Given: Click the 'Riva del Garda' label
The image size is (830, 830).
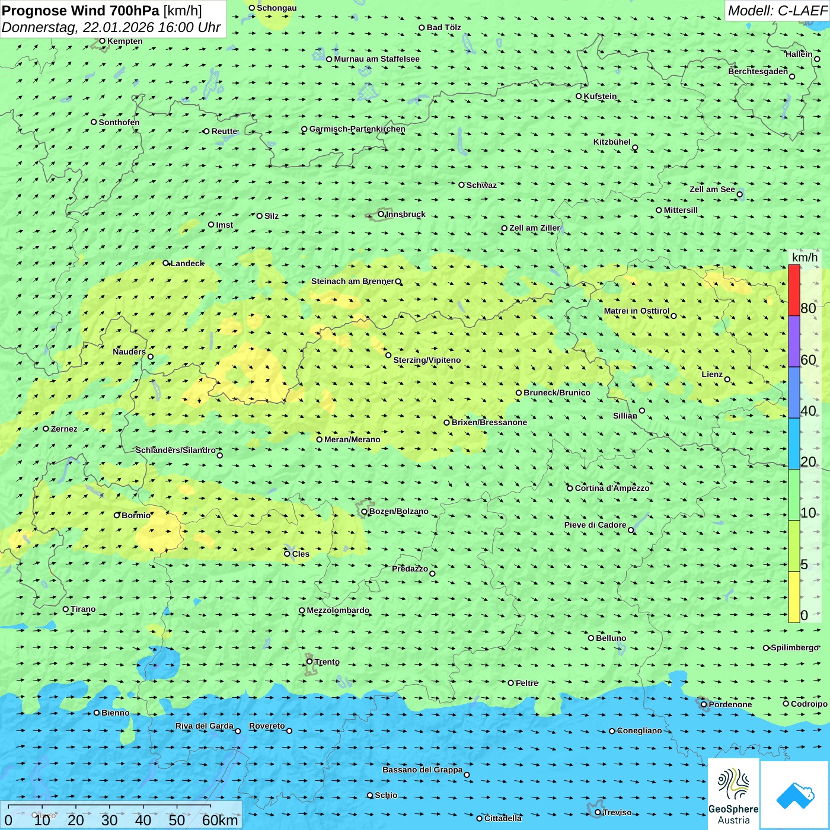Looking at the screenshot, I should coord(205,726).
